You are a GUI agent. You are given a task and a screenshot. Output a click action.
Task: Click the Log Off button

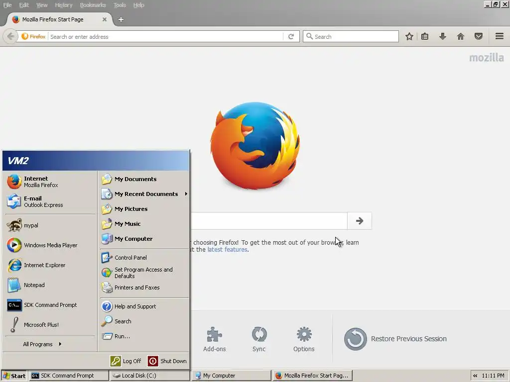click(x=126, y=361)
